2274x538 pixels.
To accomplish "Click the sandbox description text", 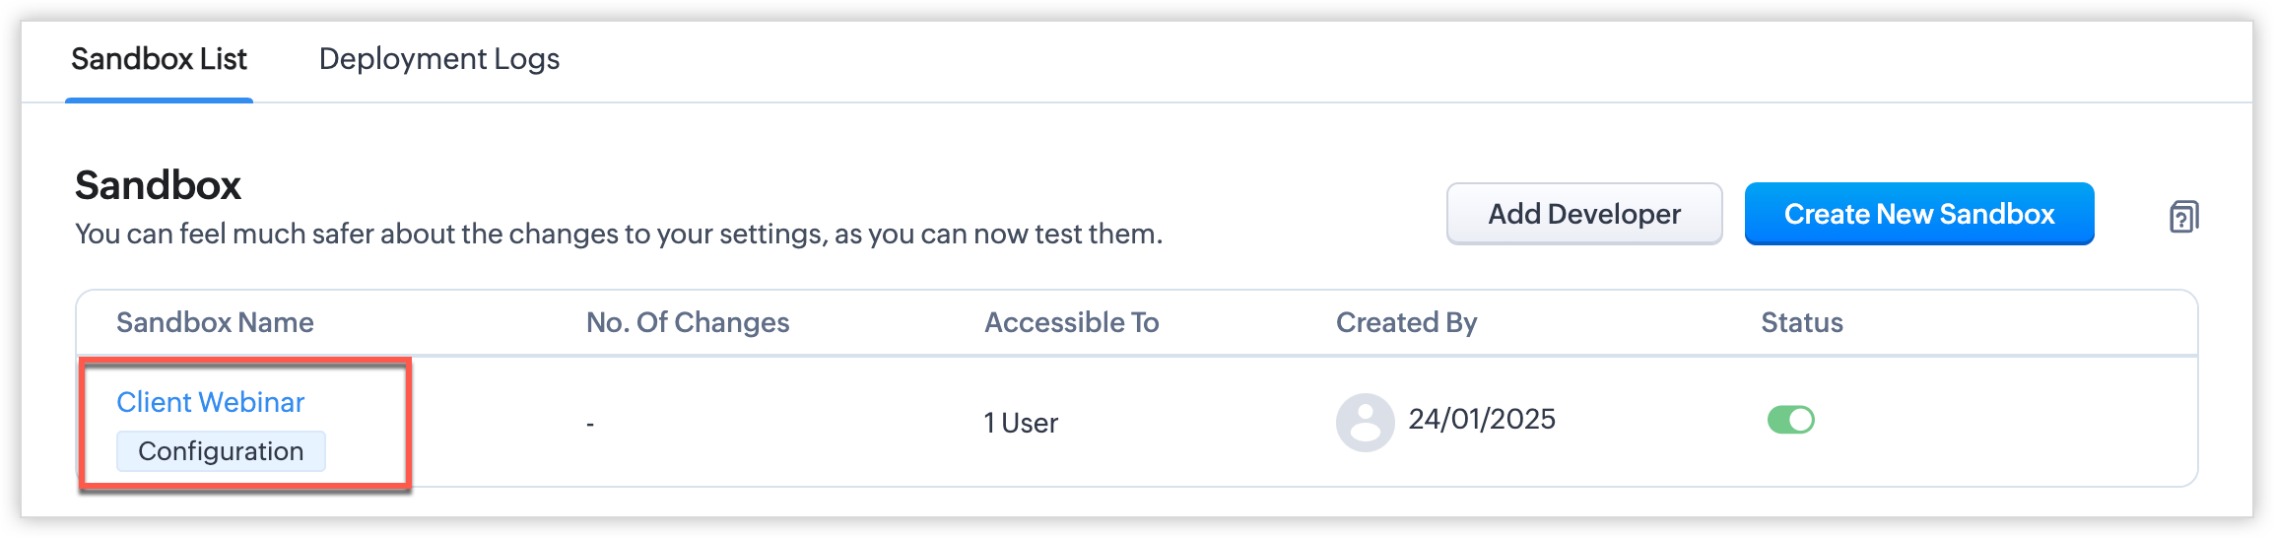I will coord(618,234).
